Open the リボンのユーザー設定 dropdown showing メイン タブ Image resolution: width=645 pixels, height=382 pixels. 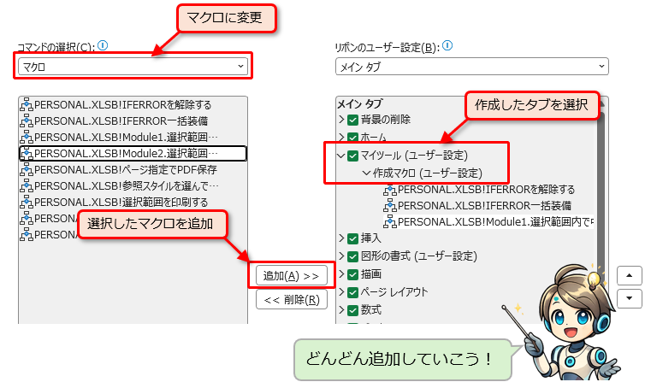click(471, 66)
